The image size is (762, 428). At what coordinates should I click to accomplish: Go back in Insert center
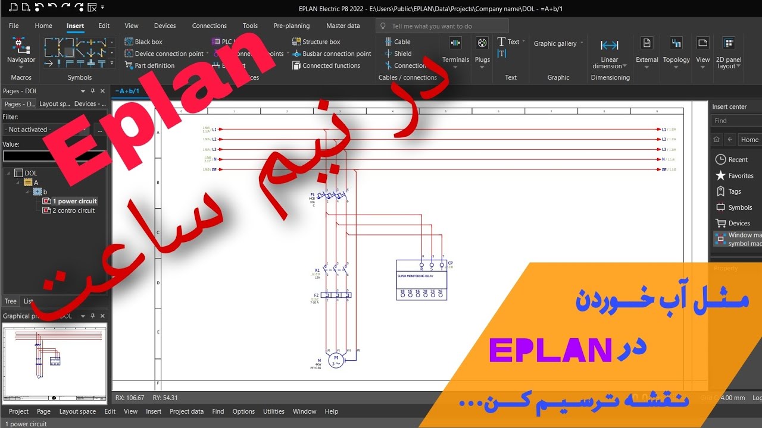coord(730,140)
